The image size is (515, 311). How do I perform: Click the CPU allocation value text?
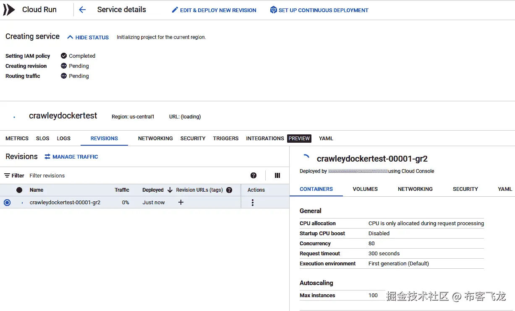(426, 223)
